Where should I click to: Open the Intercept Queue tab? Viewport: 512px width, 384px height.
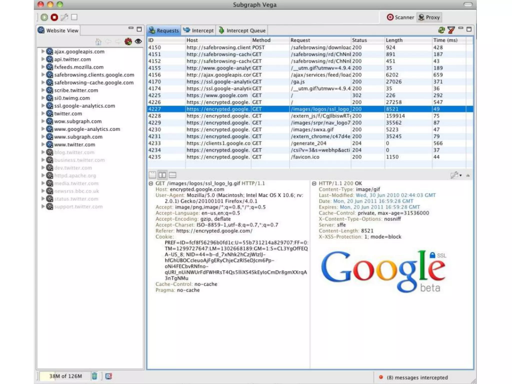coord(242,30)
